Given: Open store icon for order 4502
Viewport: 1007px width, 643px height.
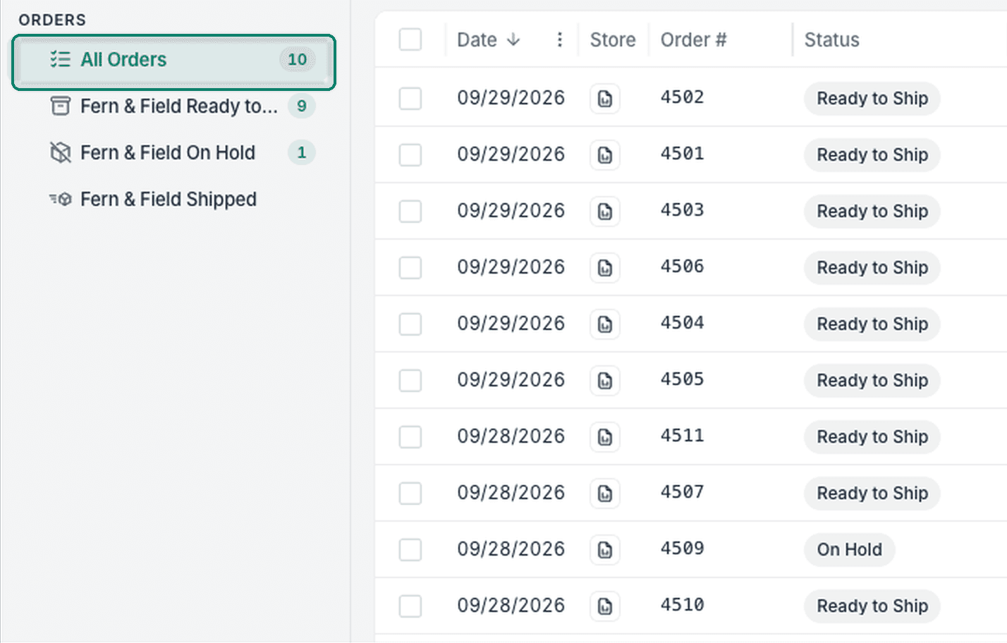Looking at the screenshot, I should click(605, 99).
